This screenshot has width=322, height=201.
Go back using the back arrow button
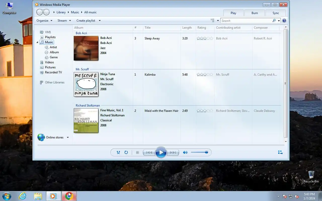click(40, 12)
